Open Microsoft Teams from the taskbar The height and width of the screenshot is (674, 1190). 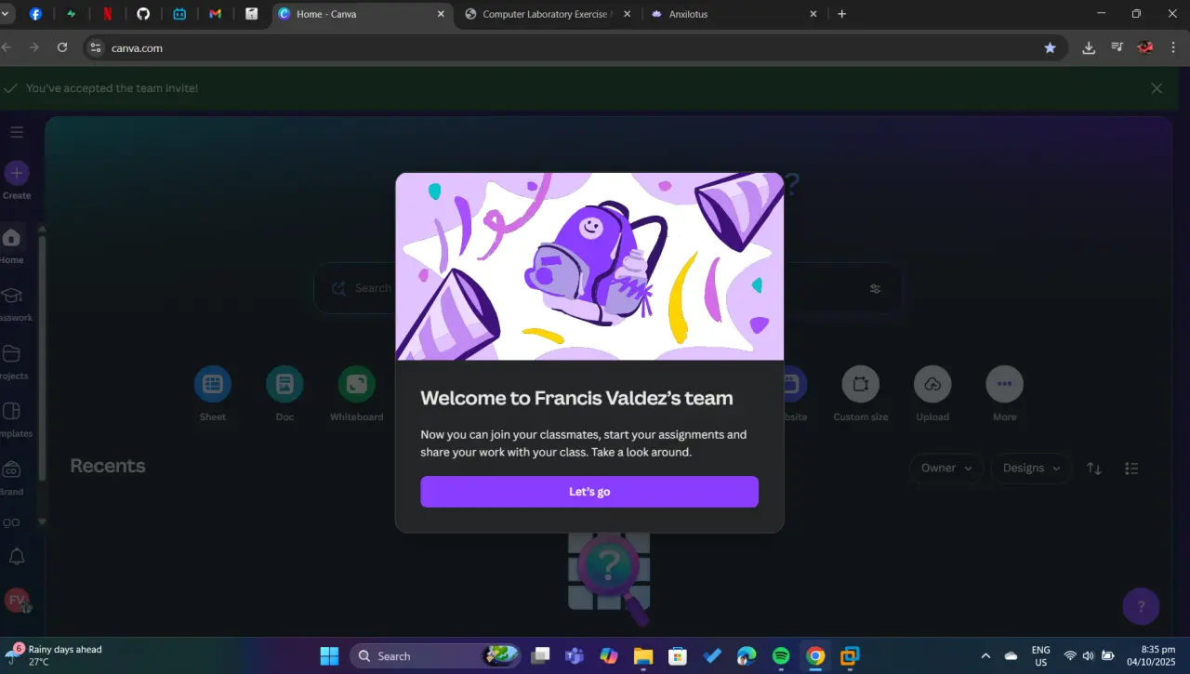click(575, 655)
